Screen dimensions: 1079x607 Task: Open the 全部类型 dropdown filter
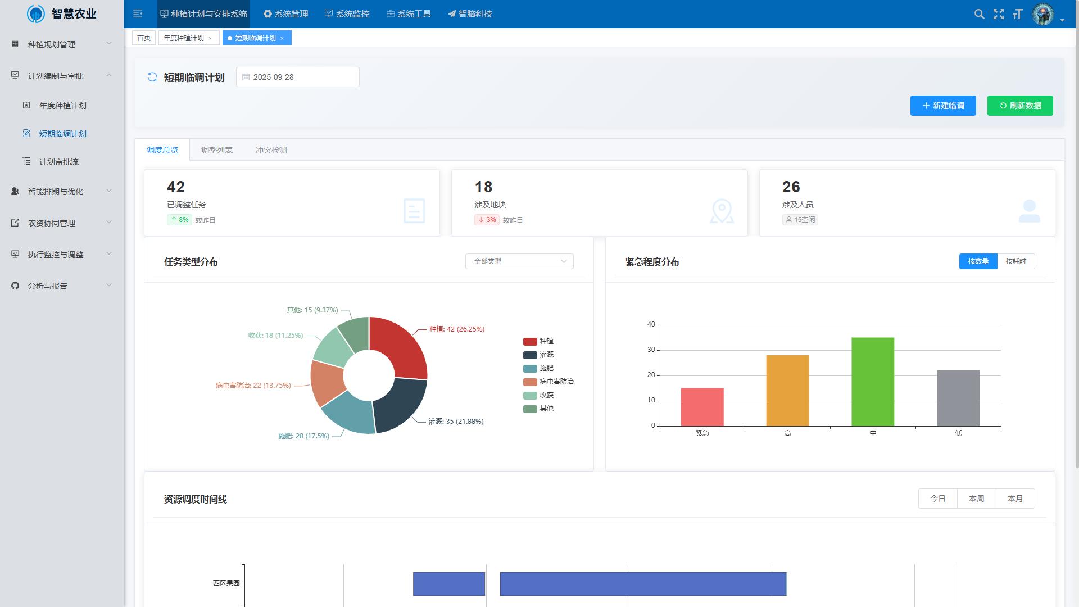(x=519, y=261)
